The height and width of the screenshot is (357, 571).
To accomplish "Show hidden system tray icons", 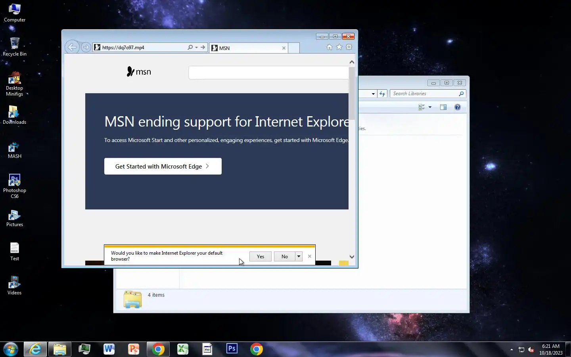I will coord(512,349).
